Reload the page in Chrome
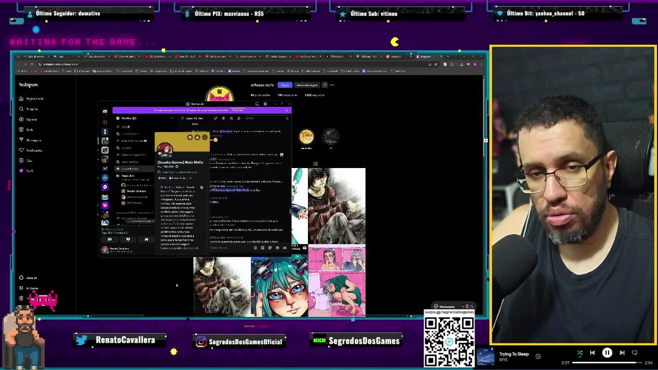Viewport: 658px width, 370px height. coord(32,64)
